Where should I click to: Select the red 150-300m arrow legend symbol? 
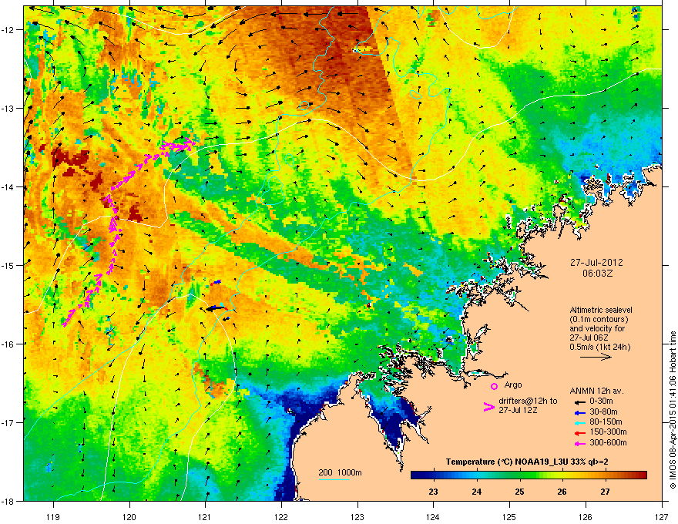pos(580,433)
